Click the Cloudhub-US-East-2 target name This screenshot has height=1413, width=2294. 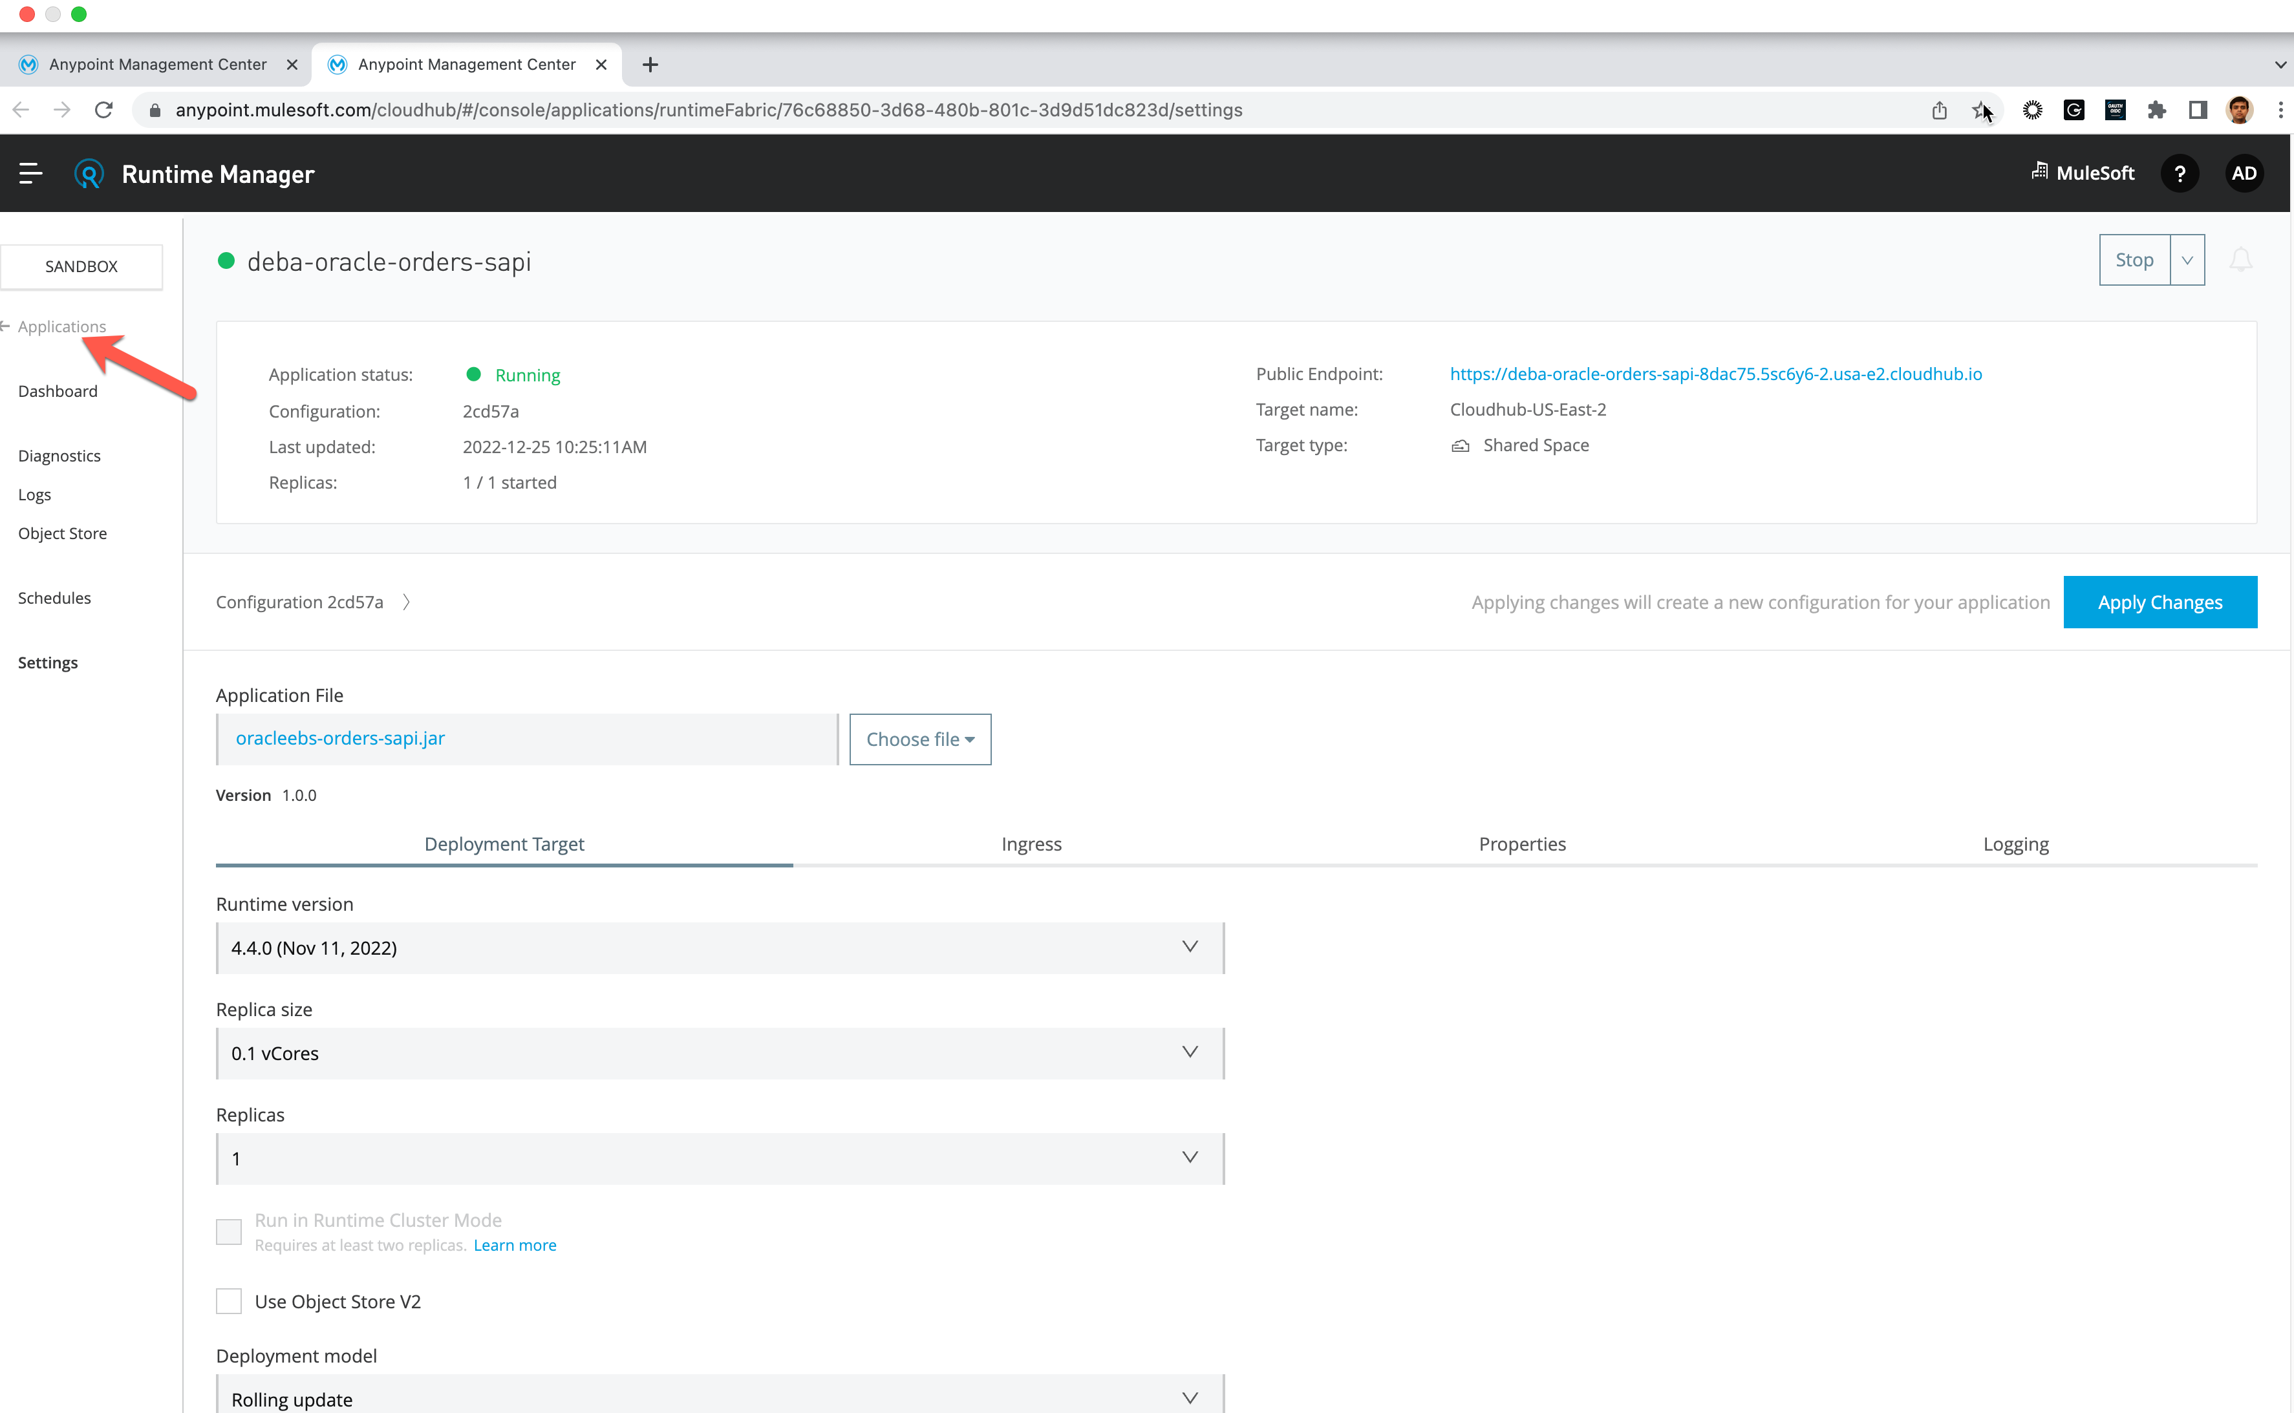[x=1527, y=409]
